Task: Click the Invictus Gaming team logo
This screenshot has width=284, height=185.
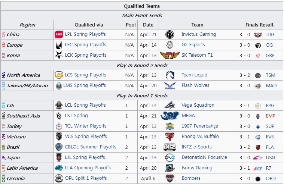Action: (170, 34)
